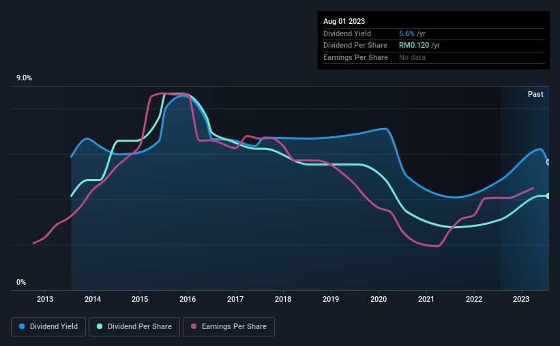Click the 5.6% dividend yield value
This screenshot has height=346, width=560.
pyautogui.click(x=407, y=33)
